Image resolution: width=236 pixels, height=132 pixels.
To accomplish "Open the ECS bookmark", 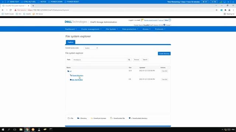I will pos(18,14).
